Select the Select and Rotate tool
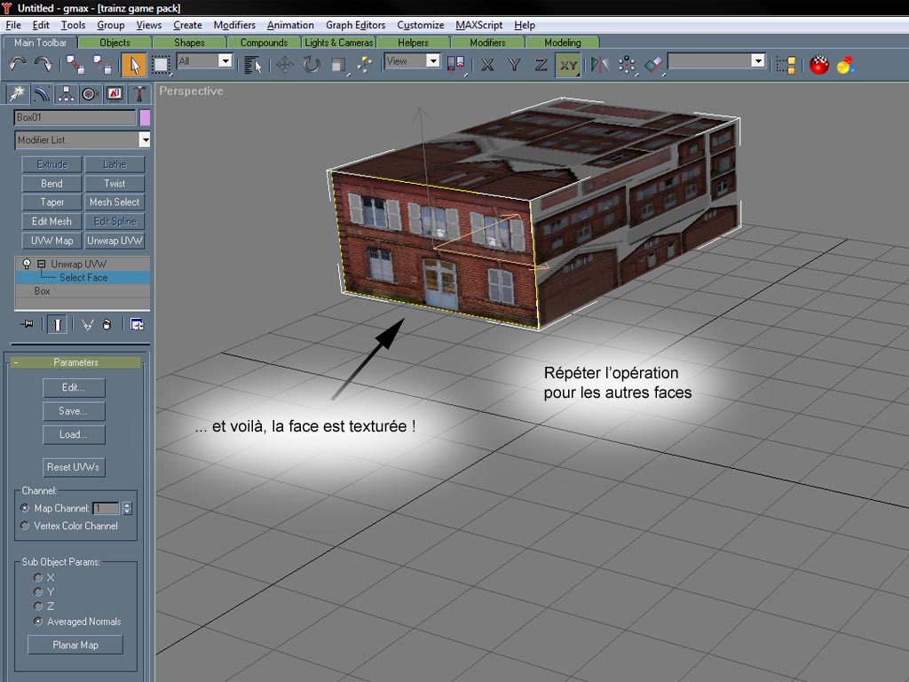This screenshot has width=909, height=682. pos(312,64)
